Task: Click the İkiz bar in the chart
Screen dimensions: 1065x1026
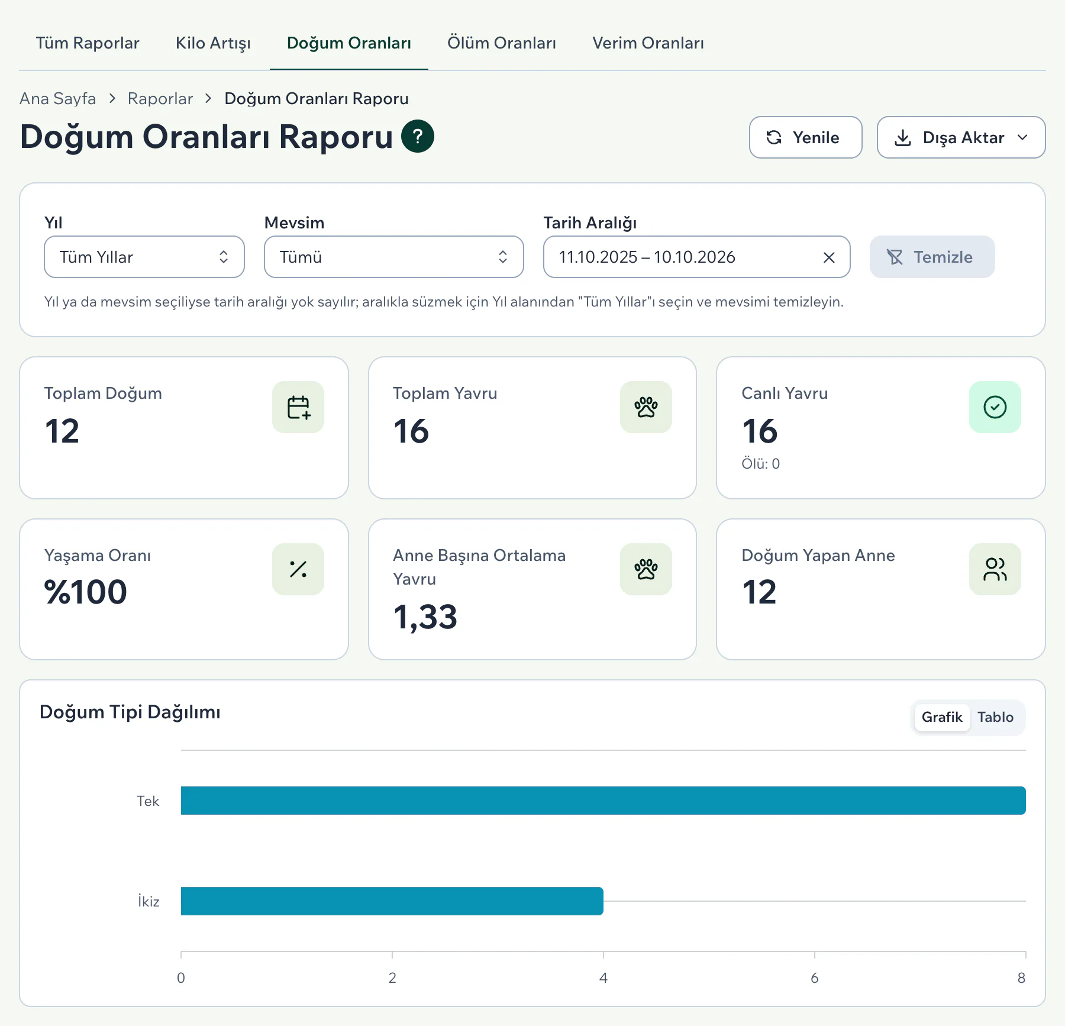Action: [392, 901]
